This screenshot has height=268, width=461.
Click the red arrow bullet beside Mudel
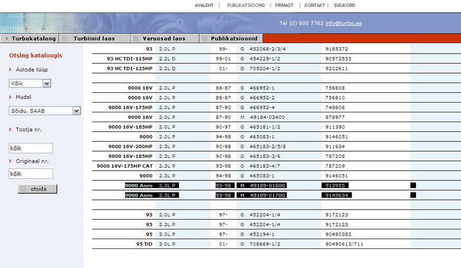click(10, 97)
